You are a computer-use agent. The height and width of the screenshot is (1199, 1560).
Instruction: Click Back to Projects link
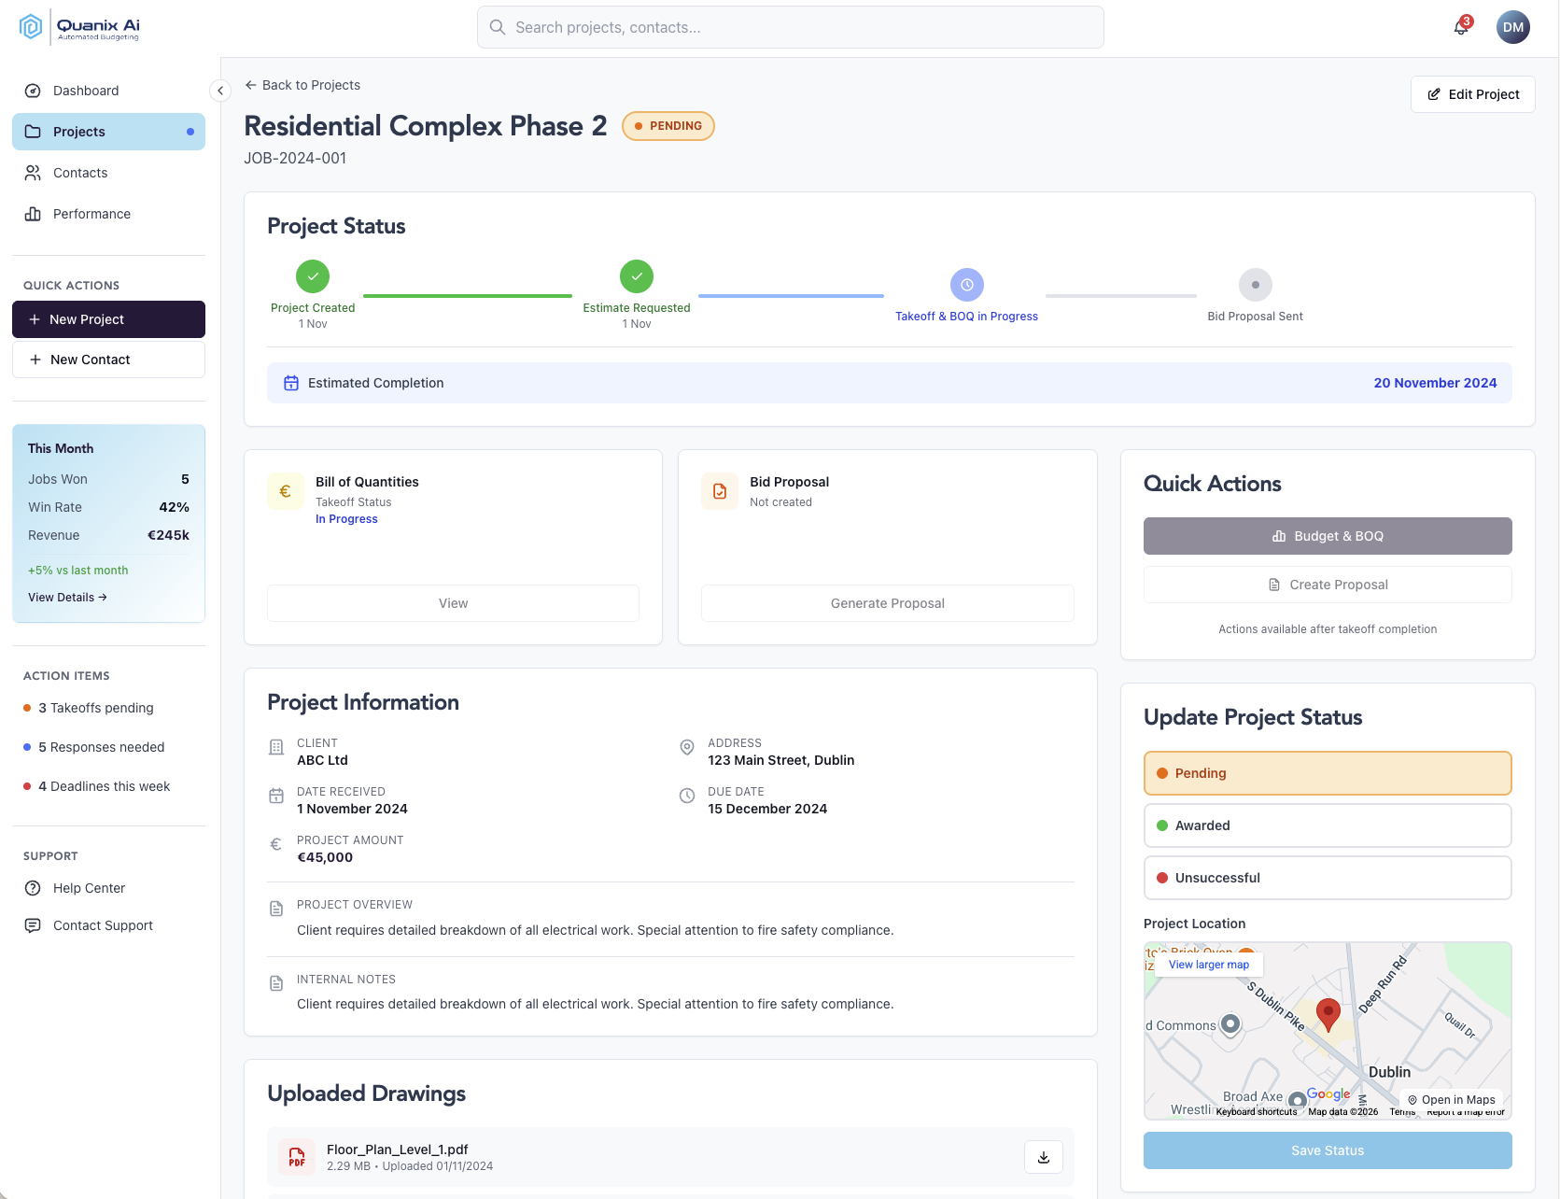[x=302, y=85]
